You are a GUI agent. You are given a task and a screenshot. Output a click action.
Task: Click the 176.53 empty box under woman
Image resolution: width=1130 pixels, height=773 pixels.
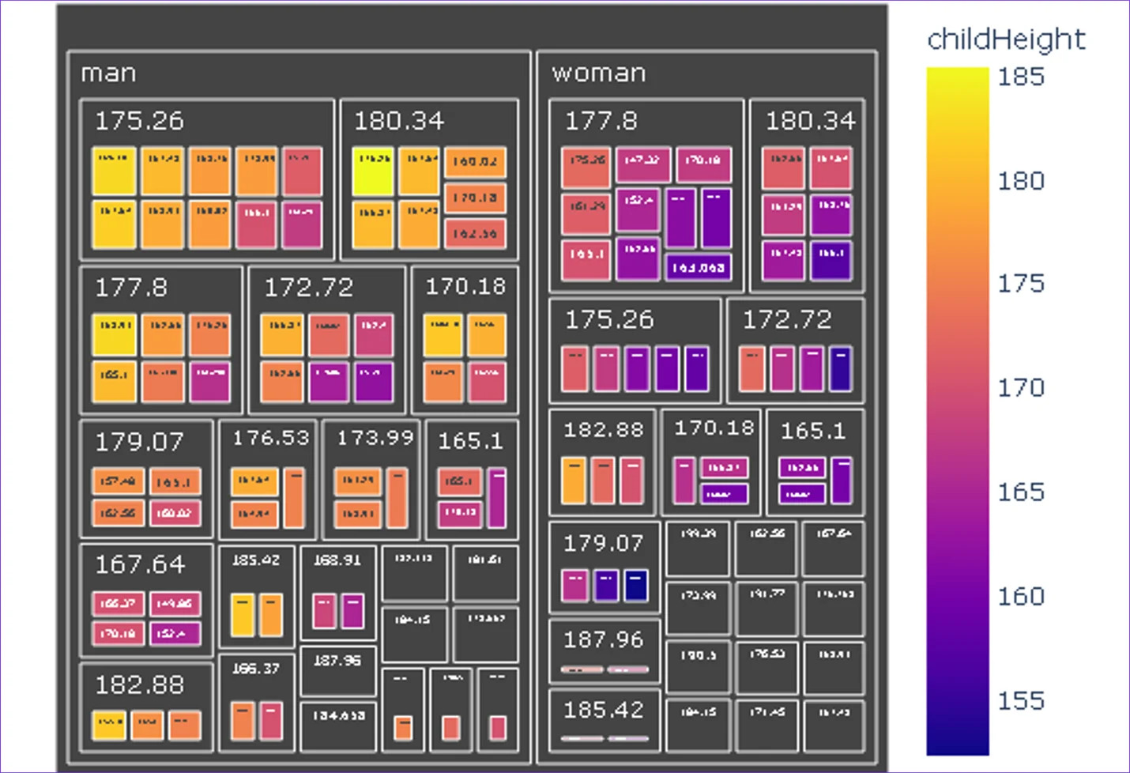pos(766,669)
